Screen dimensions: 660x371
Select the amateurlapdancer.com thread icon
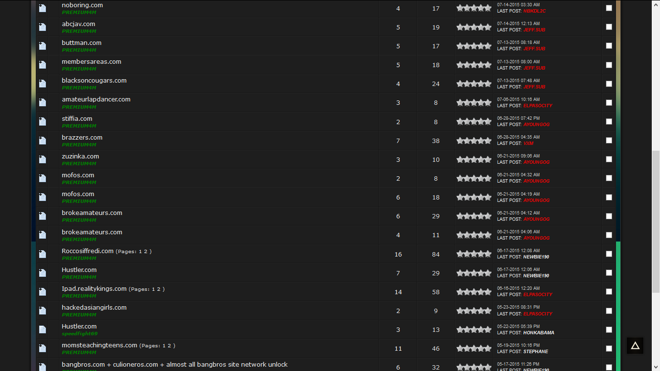[43, 102]
